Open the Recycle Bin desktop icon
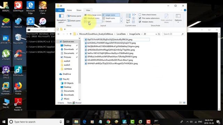Viewport: 223px width, 125px height. (18, 39)
